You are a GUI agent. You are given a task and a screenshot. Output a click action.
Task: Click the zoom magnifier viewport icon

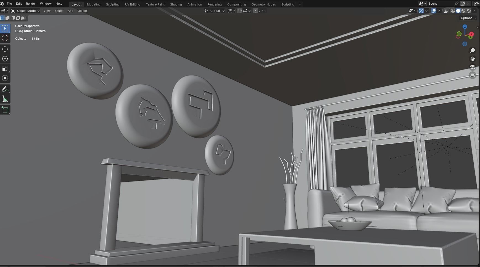tap(473, 50)
